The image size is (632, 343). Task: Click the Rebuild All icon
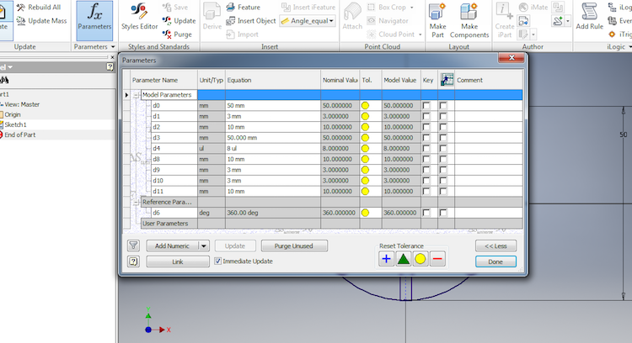[21, 8]
